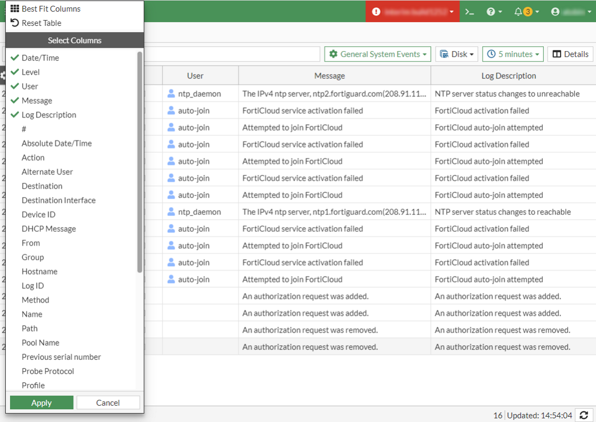Click the red alert warning icon
The image size is (596, 422).
click(376, 12)
